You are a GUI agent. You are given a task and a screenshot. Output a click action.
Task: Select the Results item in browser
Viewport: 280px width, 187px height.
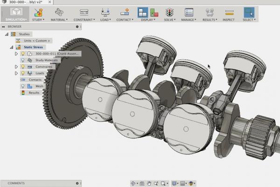[34, 93]
